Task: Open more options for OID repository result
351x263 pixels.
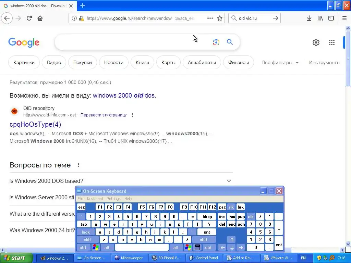Action: (x=132, y=115)
